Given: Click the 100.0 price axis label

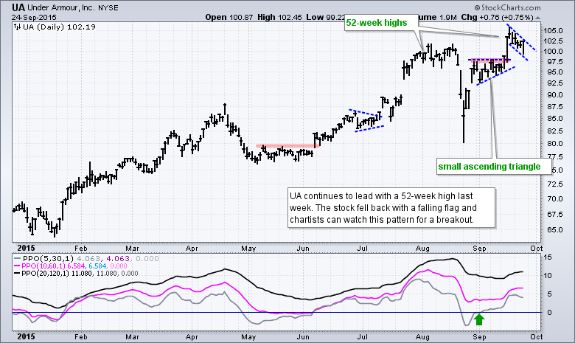Looking at the screenshot, I should [553, 52].
